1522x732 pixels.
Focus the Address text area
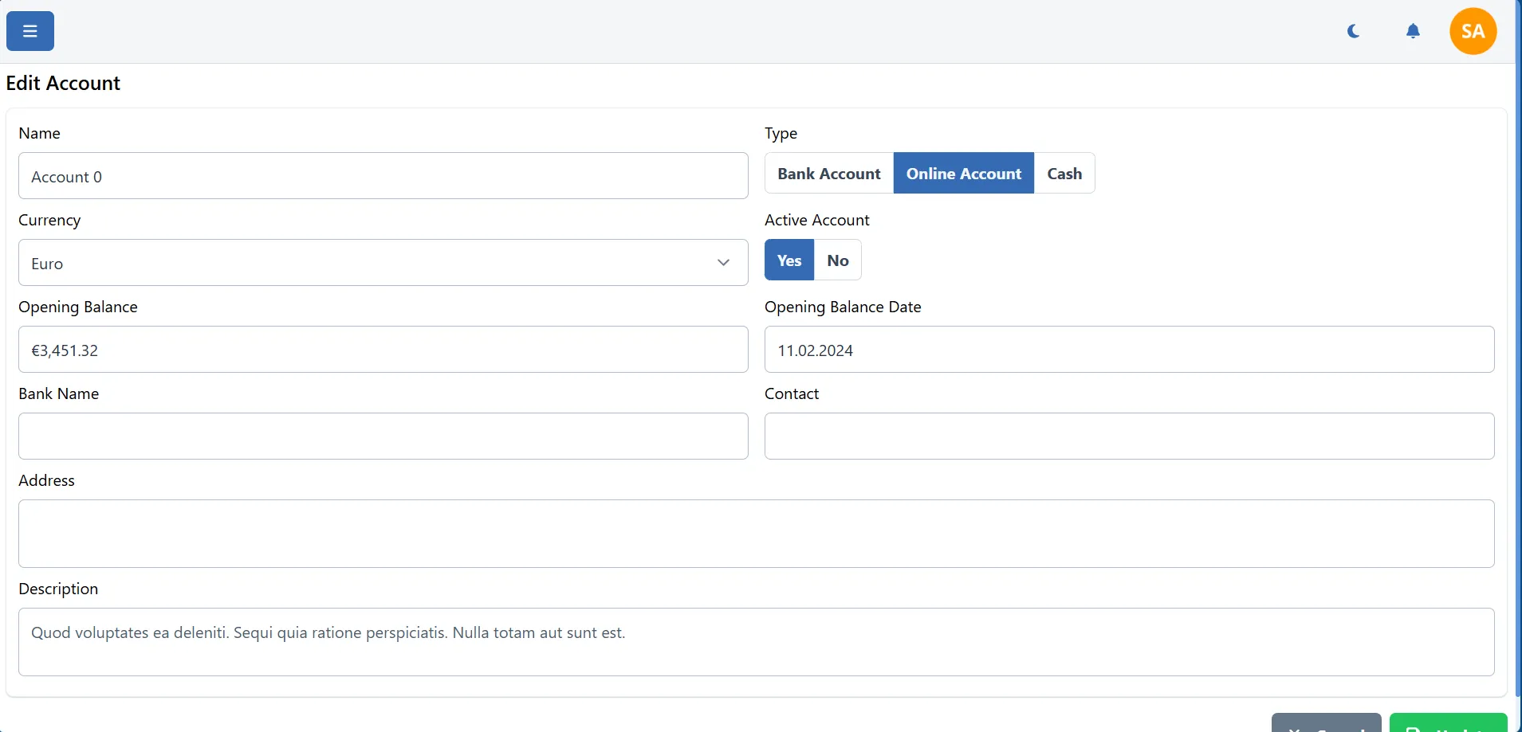click(756, 534)
